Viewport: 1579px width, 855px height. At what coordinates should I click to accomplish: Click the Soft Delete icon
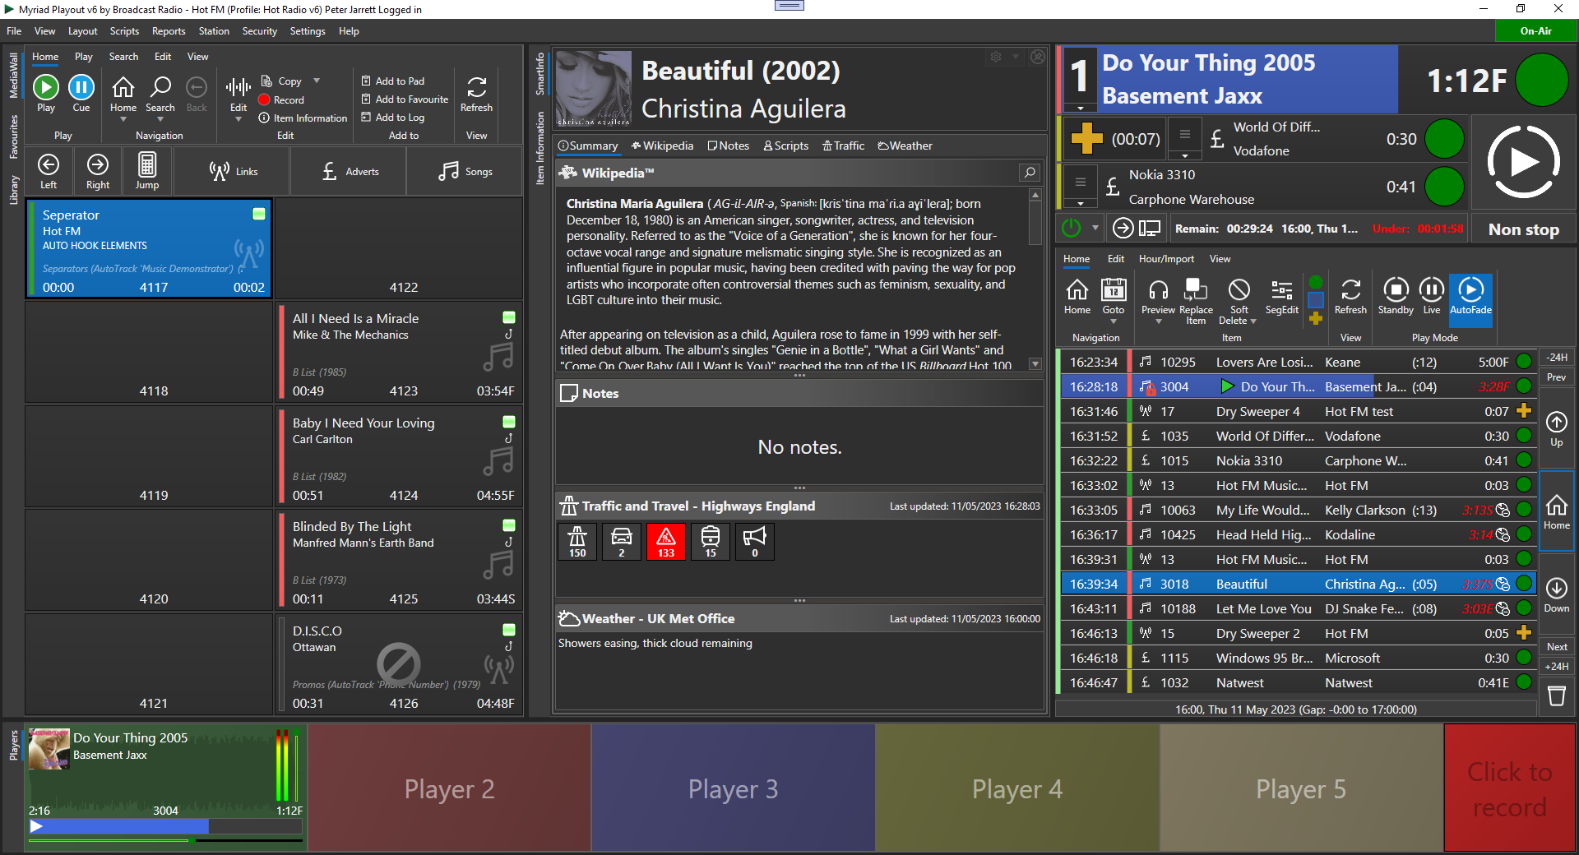1239,289
